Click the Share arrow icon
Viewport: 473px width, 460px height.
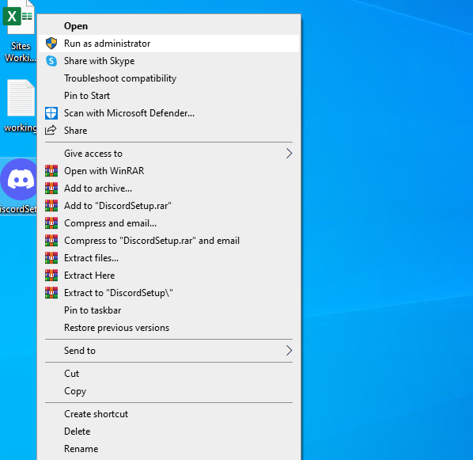(x=51, y=130)
